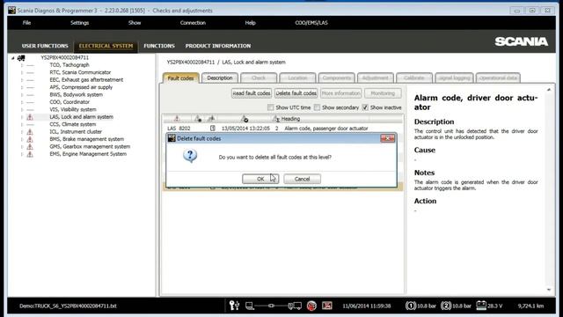Screen dimensions: 563x317
Task: Open the File menu
Action: pyautogui.click(x=26, y=23)
